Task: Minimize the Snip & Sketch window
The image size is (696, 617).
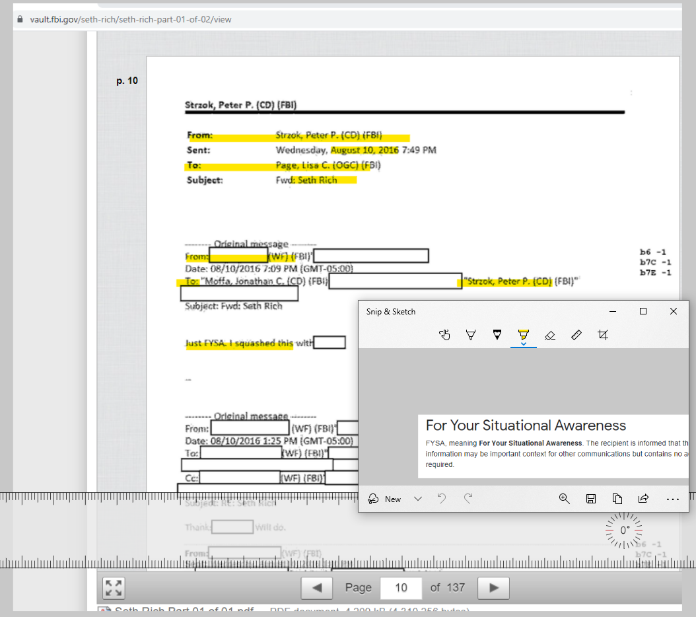Action: click(613, 311)
